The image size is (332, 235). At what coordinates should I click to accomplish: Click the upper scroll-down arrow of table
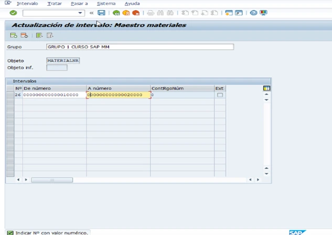coord(266,100)
